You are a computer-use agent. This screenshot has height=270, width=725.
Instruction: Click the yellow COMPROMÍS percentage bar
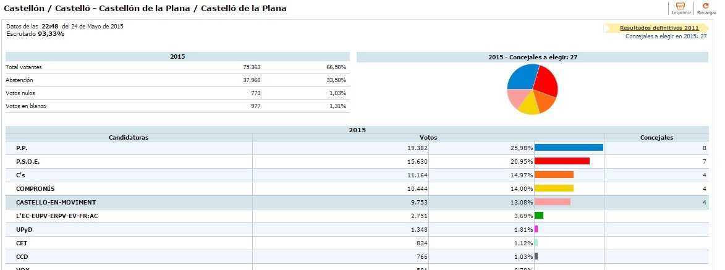(554, 188)
